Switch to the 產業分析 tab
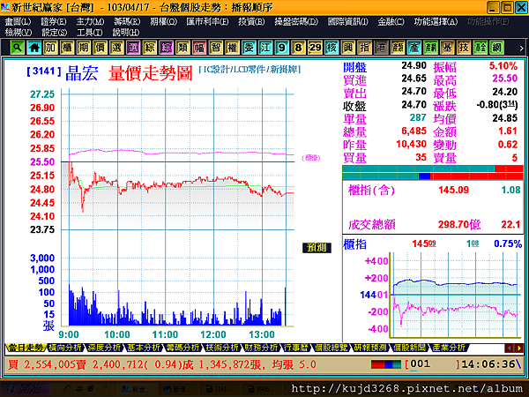 (x=450, y=348)
